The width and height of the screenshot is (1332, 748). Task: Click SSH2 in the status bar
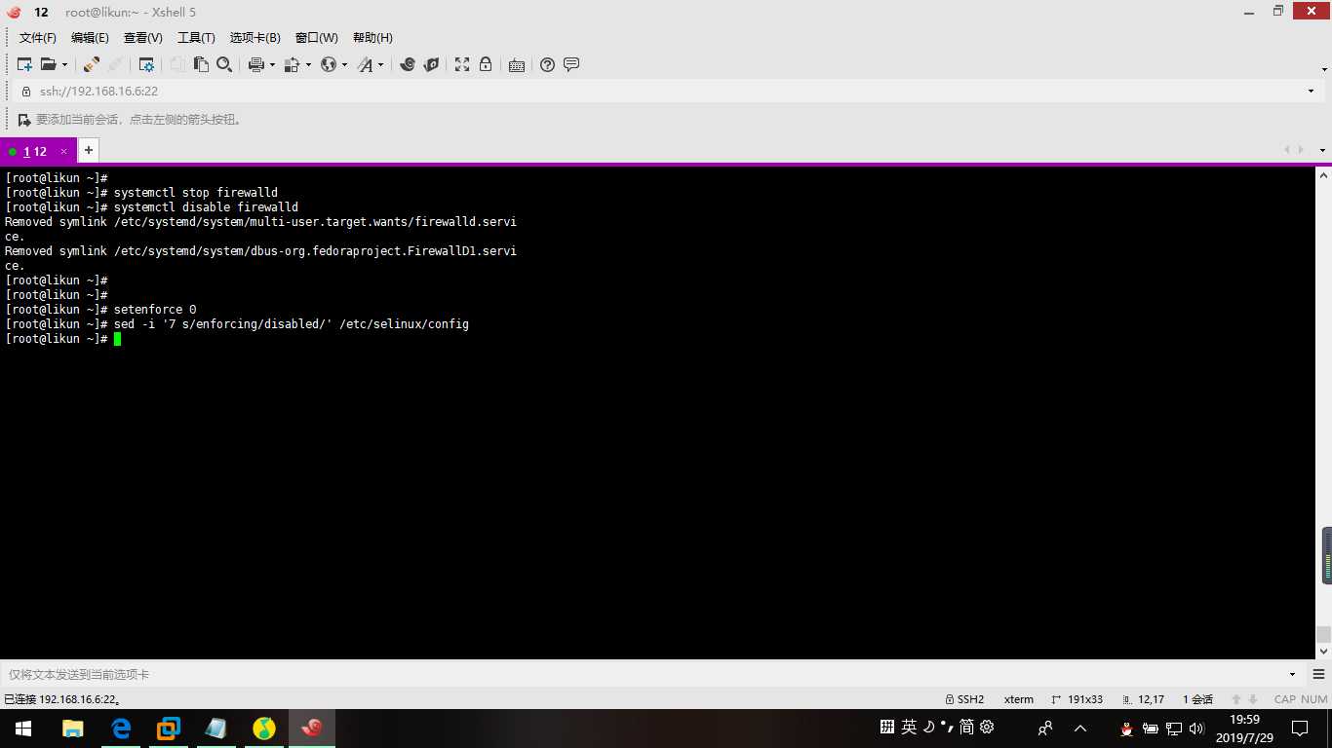(964, 699)
